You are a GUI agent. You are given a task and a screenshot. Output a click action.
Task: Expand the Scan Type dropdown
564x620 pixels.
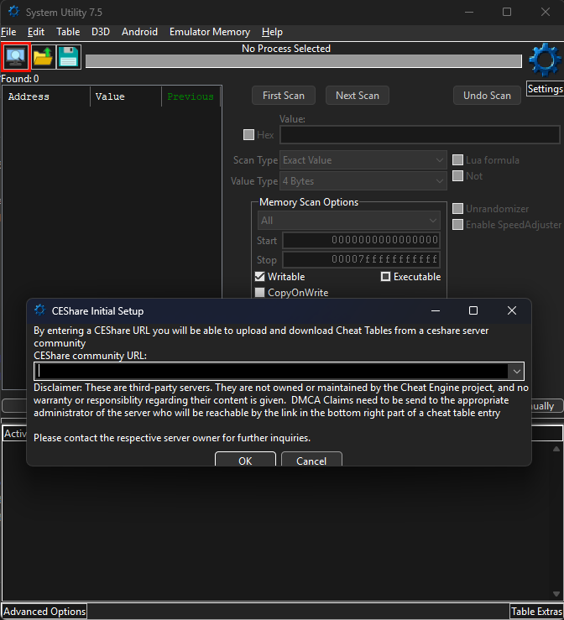pos(363,160)
